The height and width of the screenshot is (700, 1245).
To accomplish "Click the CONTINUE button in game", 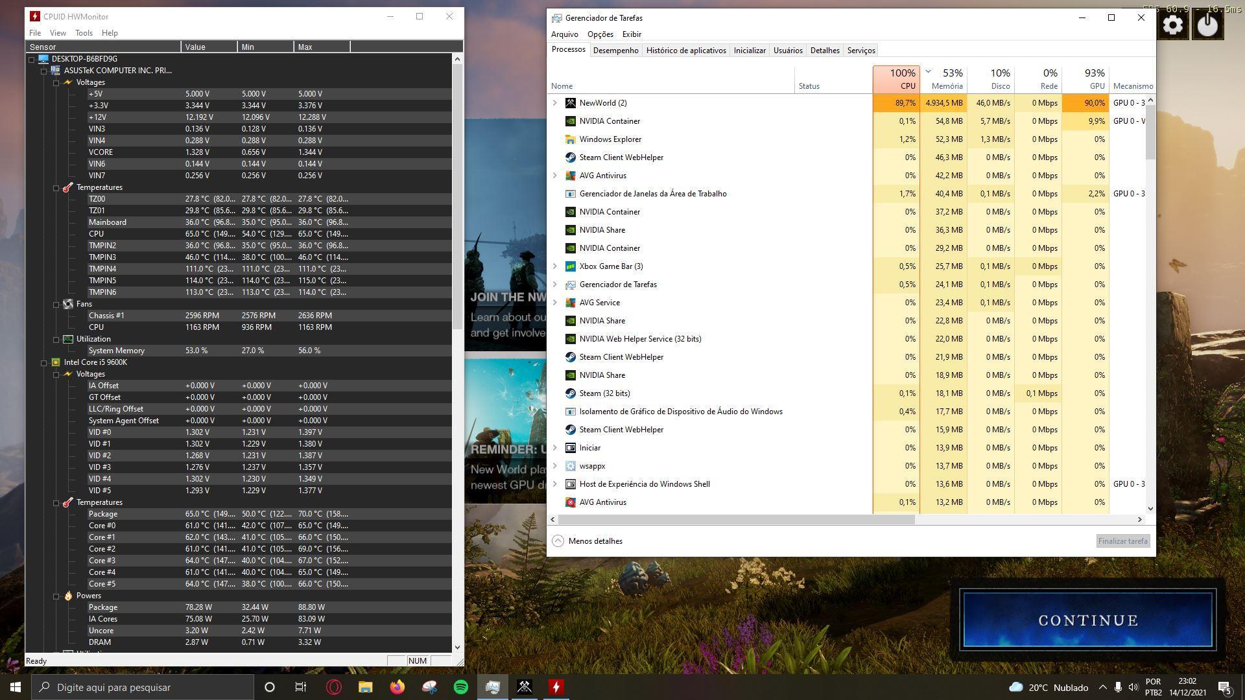I will tap(1087, 620).
